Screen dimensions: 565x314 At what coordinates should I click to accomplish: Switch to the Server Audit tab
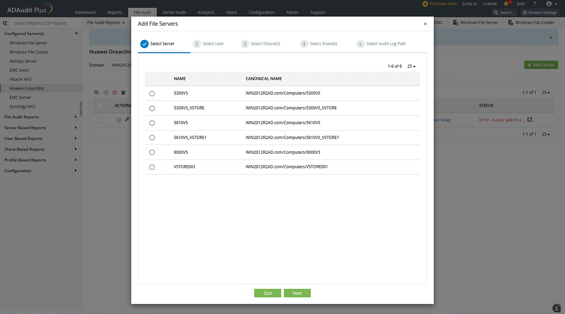(x=174, y=12)
